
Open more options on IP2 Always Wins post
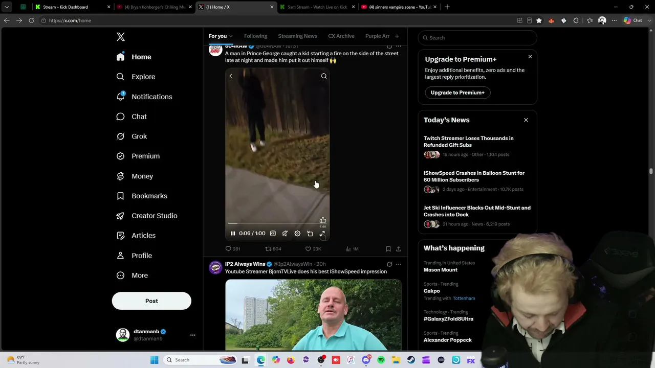click(399, 264)
